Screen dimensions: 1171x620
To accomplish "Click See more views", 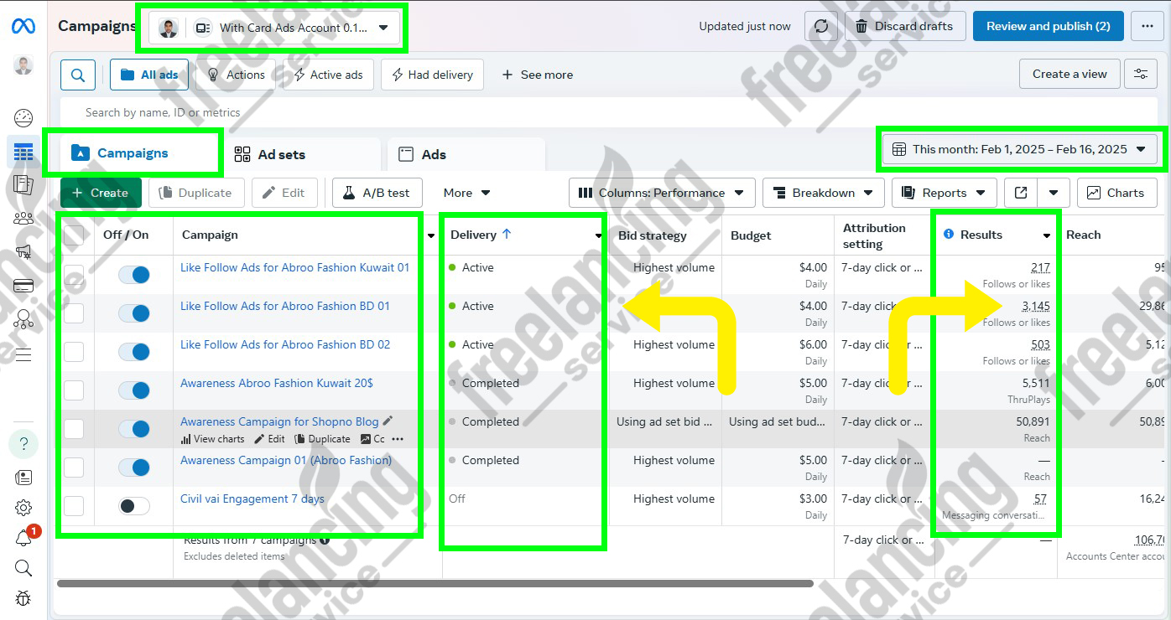I will click(x=537, y=75).
